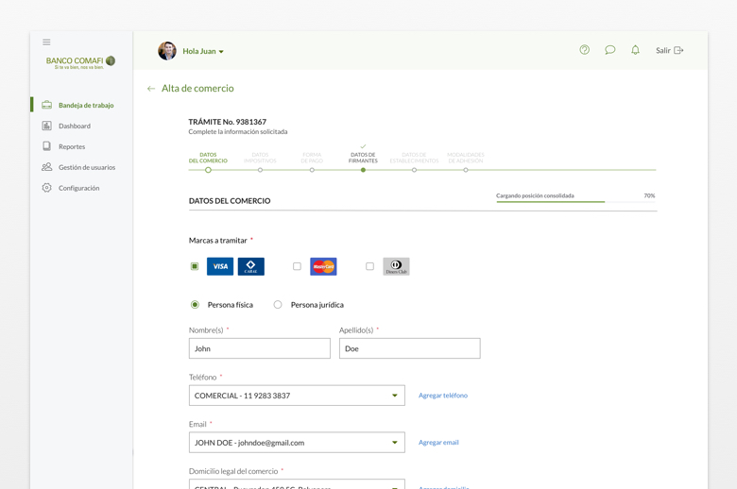Open the chat messages icon

coord(610,50)
